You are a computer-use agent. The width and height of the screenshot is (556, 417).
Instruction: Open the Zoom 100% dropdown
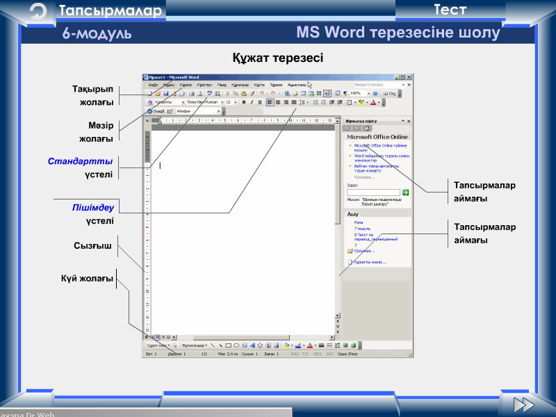tap(369, 93)
